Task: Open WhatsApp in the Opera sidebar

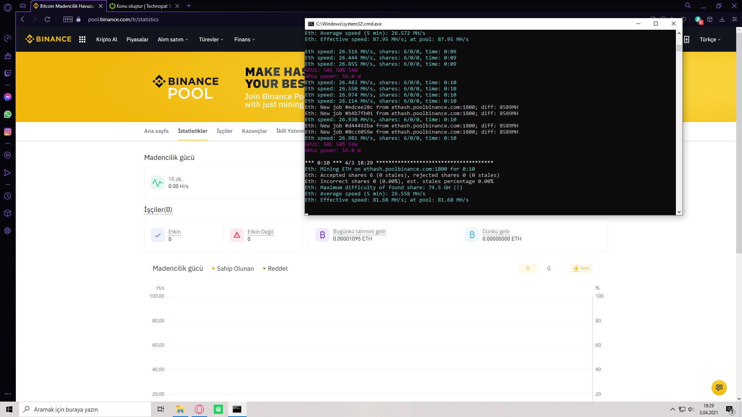Action: (8, 114)
